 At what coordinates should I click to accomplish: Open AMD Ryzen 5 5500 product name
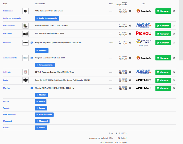(x=49, y=11)
